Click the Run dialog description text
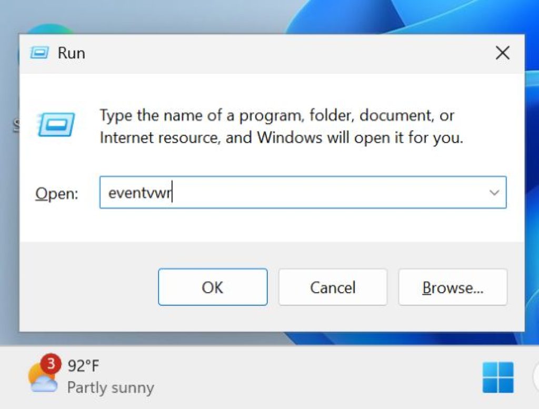Screen dimensions: 539x409 pyautogui.click(x=282, y=126)
